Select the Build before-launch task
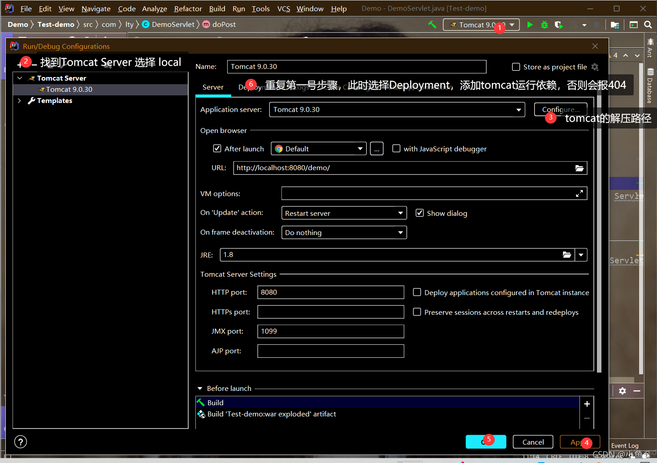657x463 pixels. [x=387, y=403]
